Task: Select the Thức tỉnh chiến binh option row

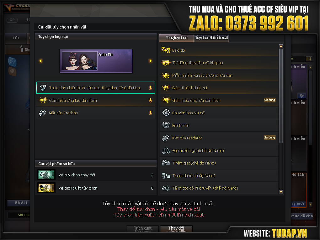Action: tap(95, 88)
